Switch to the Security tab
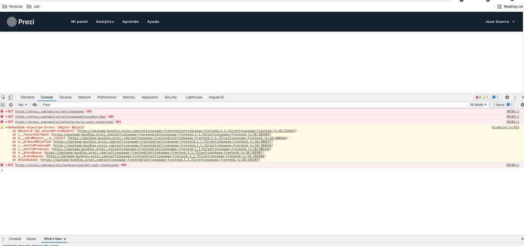This screenshot has width=524, height=246. click(x=171, y=97)
